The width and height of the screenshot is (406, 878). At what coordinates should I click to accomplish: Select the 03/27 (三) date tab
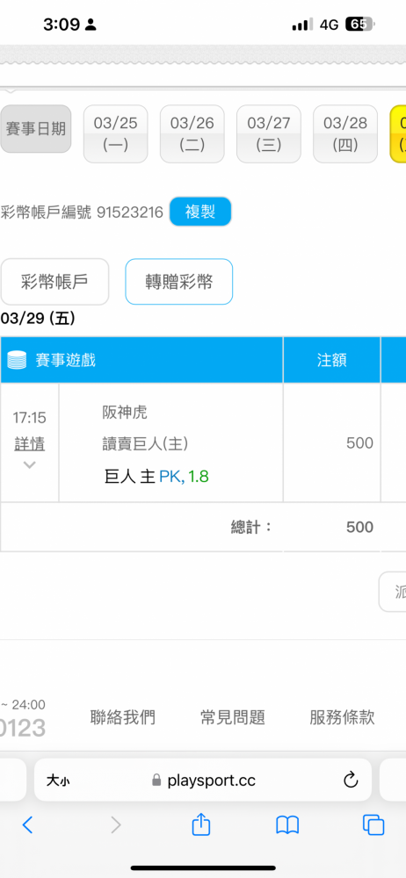[269, 133]
